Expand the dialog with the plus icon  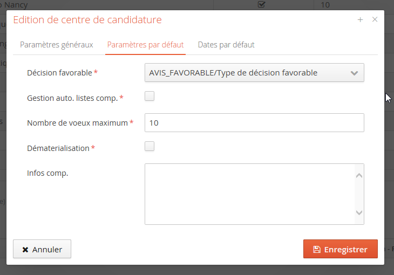click(360, 19)
